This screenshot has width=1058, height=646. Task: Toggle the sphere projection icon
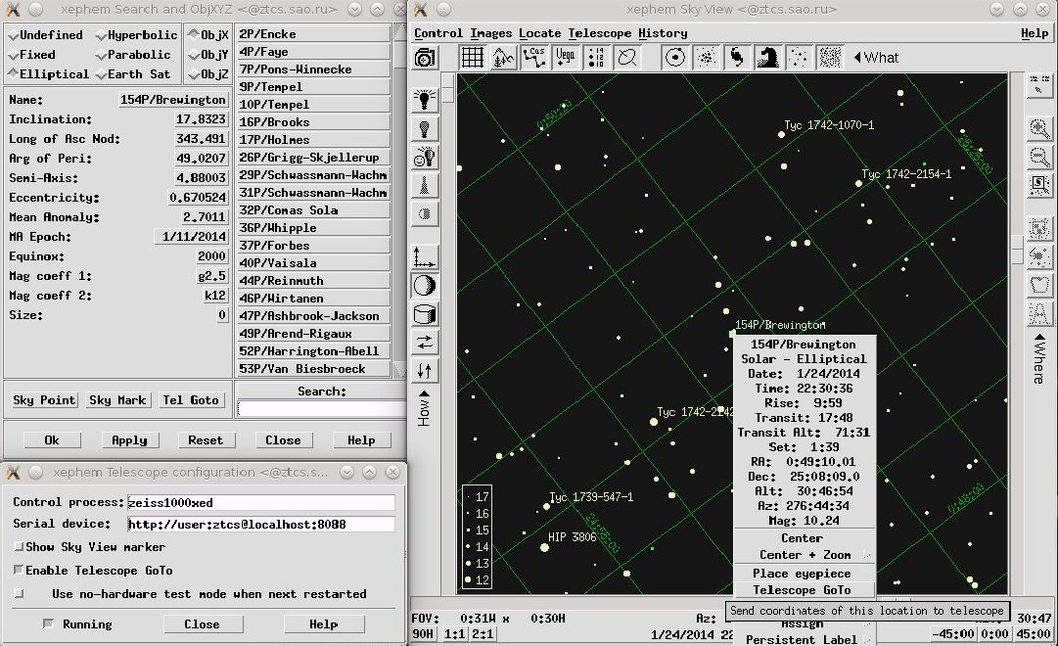pyautogui.click(x=425, y=286)
